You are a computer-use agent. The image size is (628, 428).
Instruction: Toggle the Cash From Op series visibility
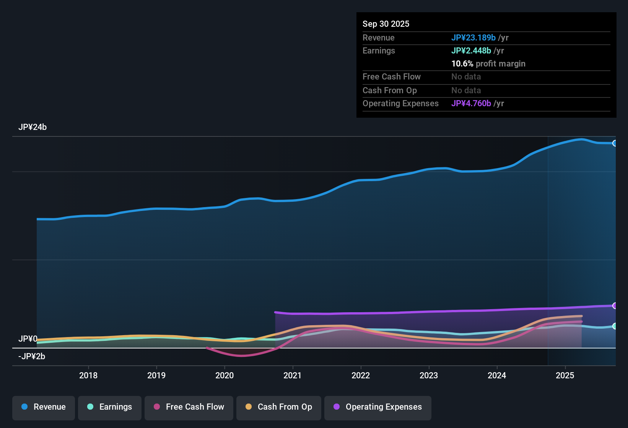[x=278, y=407]
